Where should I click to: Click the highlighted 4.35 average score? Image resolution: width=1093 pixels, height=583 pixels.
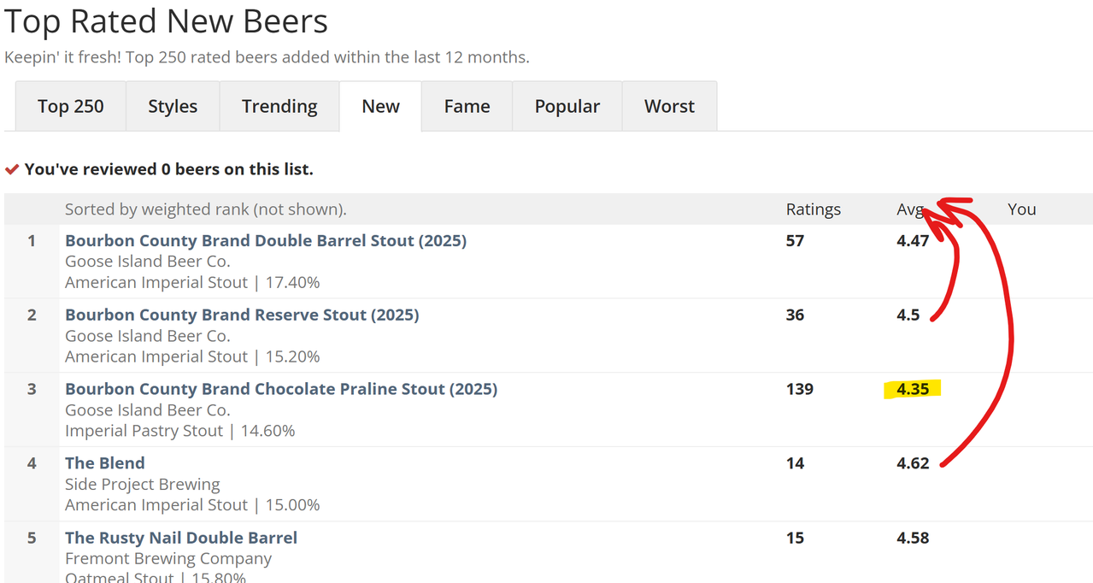913,389
